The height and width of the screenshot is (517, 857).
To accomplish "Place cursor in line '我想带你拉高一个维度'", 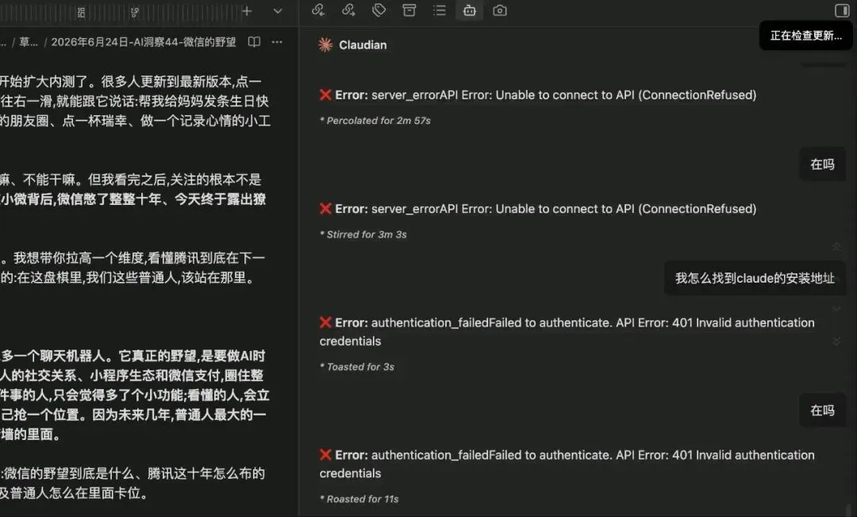I will point(133,258).
